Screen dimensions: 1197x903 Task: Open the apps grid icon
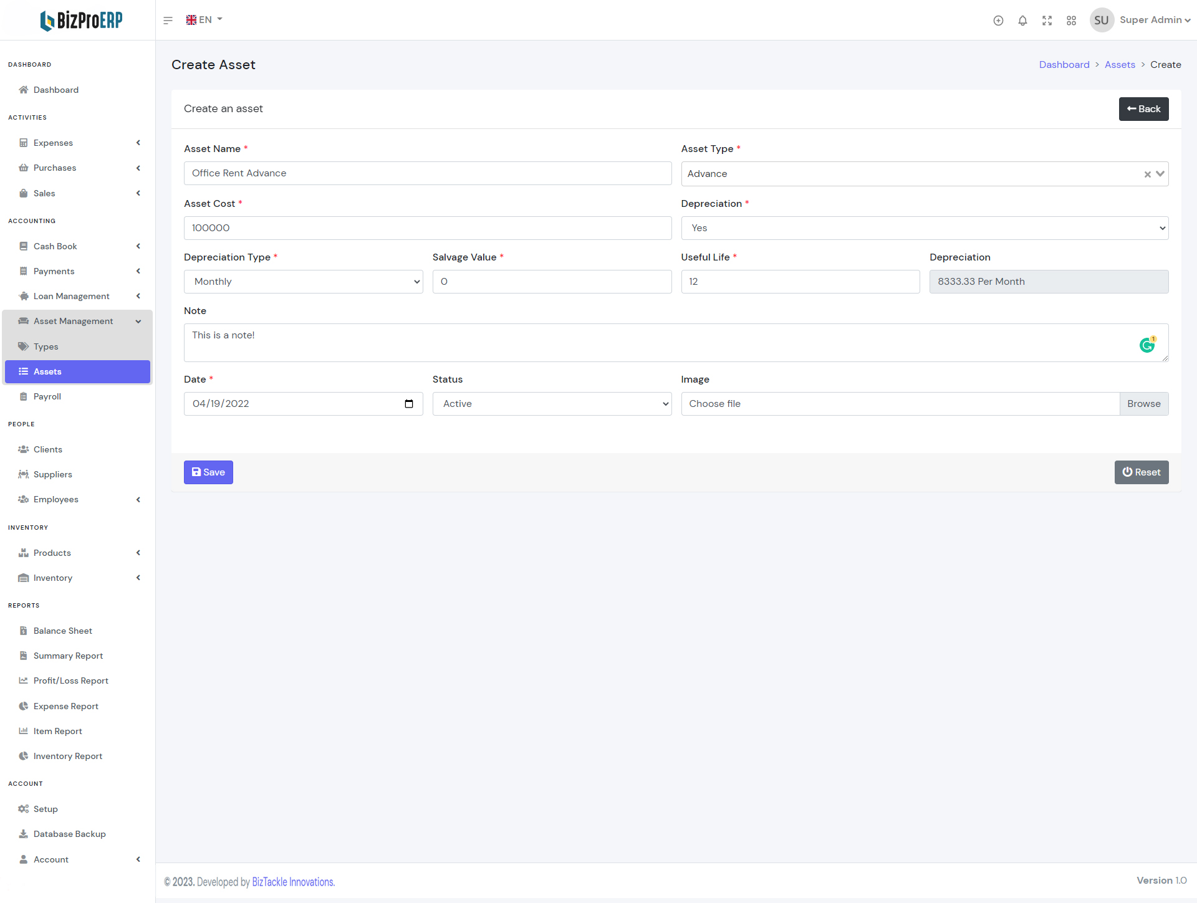click(x=1071, y=21)
